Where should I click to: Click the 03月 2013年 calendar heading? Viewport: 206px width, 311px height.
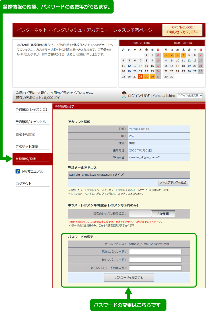pyautogui.click(x=141, y=43)
